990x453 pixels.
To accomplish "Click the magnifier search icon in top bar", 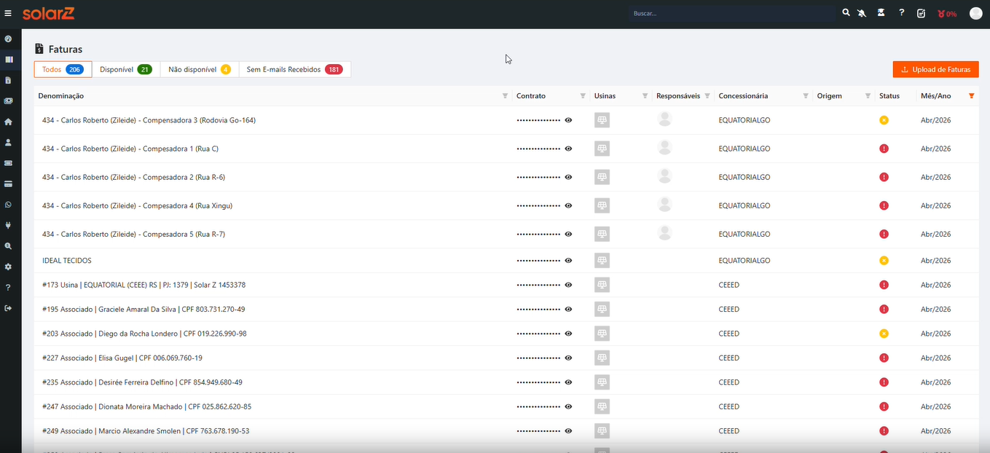I will [846, 13].
